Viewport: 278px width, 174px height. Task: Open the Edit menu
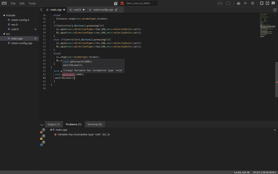coord(22,3)
